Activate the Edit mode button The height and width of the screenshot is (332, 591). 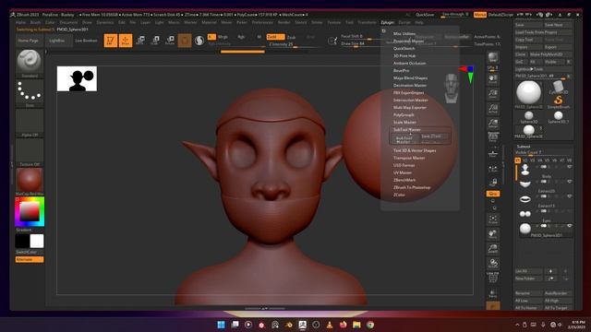111,41
